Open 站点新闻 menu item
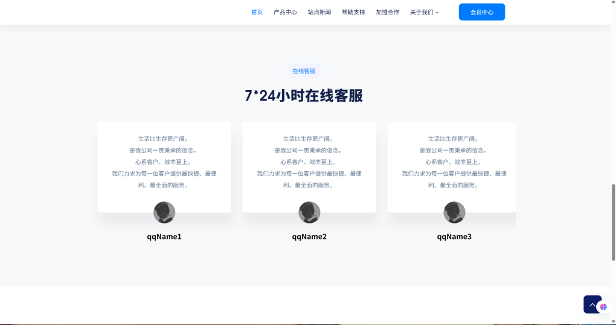The image size is (616, 325). coord(319,12)
